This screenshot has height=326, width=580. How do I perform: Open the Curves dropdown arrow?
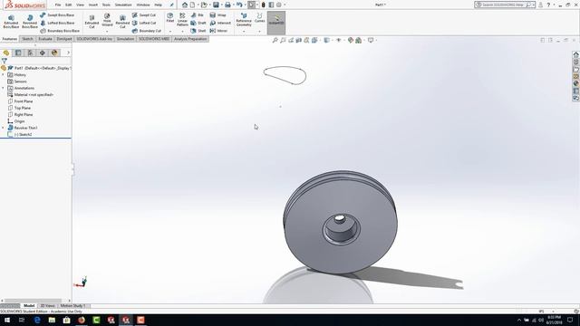click(x=260, y=32)
